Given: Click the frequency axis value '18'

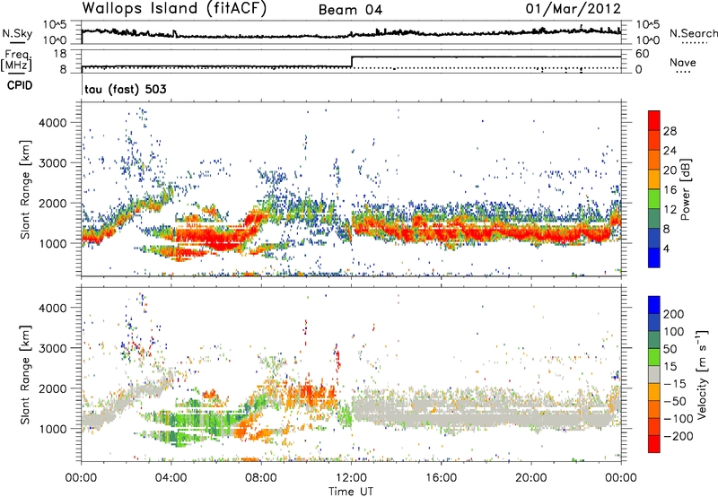Looking at the screenshot, I should click(x=60, y=54).
